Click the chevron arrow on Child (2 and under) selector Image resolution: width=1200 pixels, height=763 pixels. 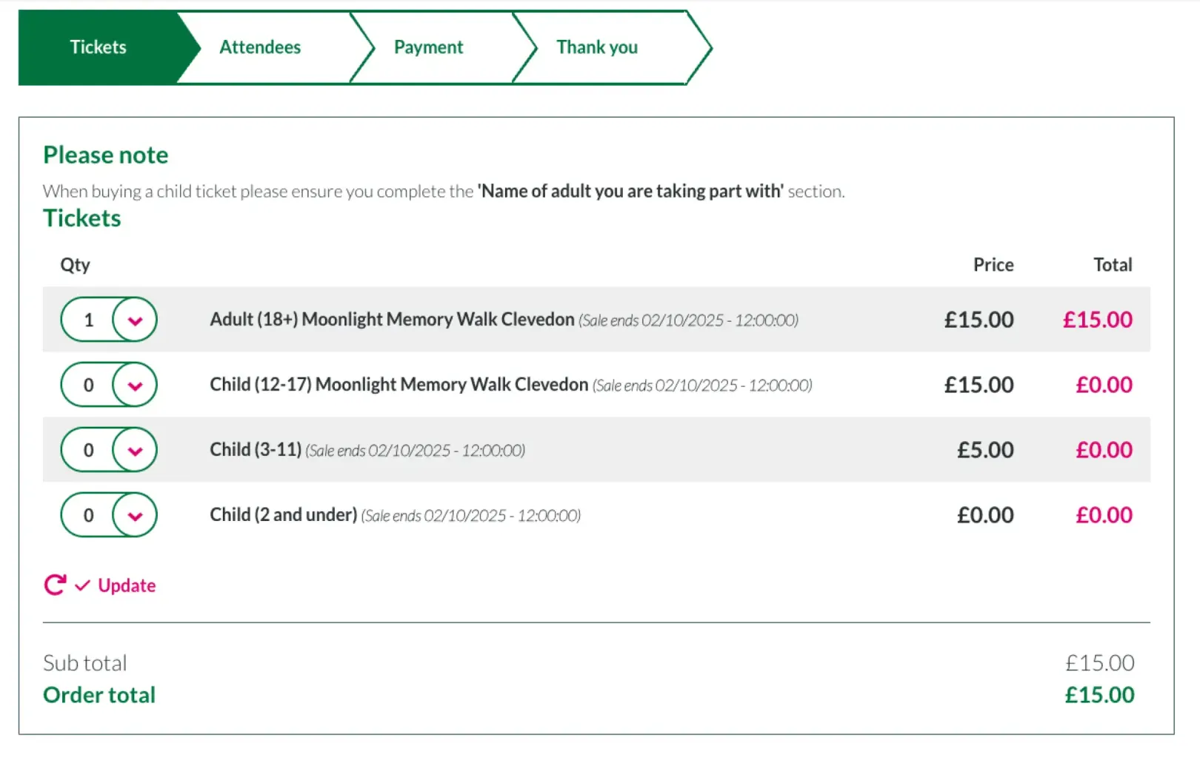134,514
